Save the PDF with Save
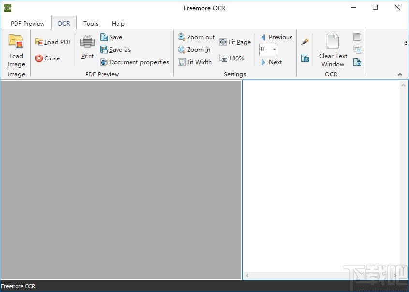Image resolution: width=409 pixels, height=292 pixels. (111, 37)
